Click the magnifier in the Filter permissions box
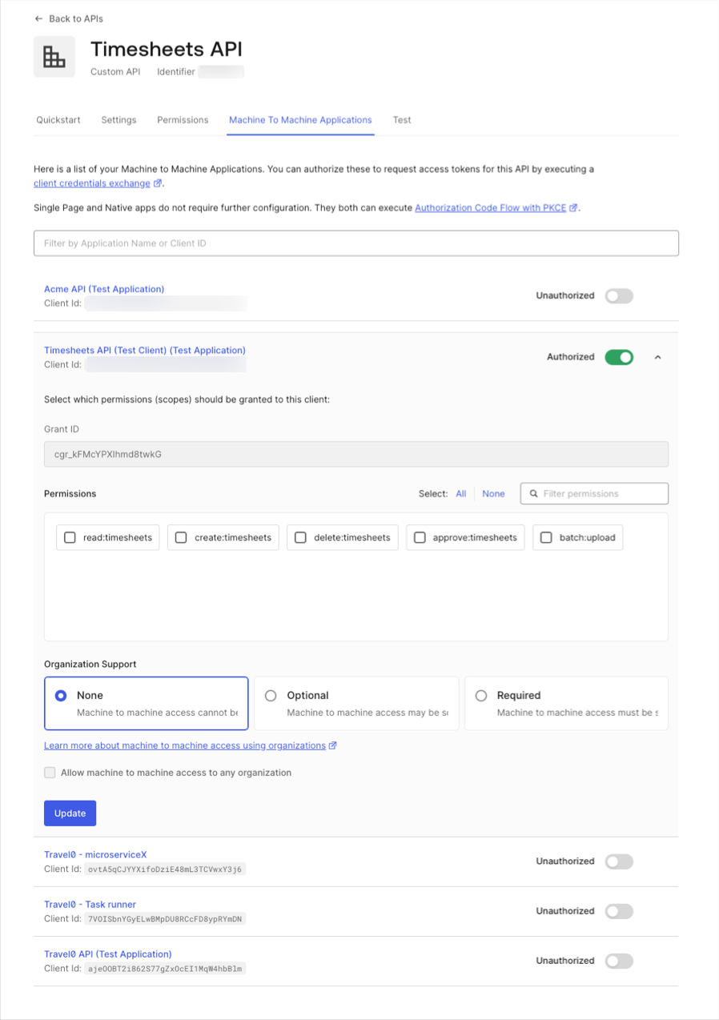Image resolution: width=719 pixels, height=1020 pixels. (x=533, y=493)
